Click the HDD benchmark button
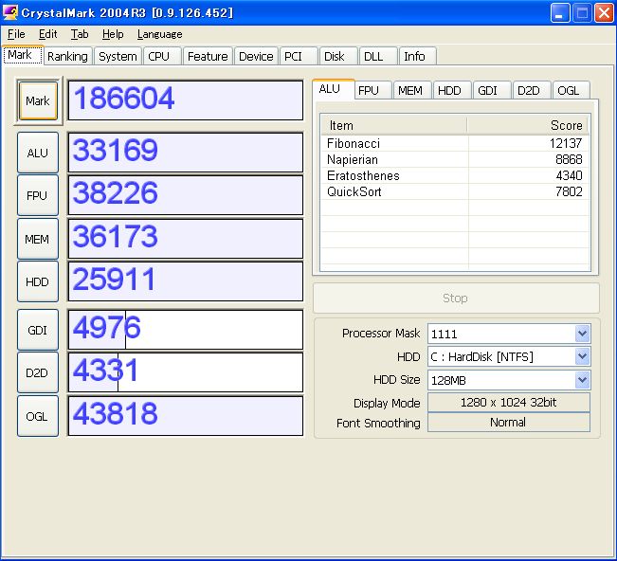This screenshot has width=617, height=561. [x=37, y=281]
